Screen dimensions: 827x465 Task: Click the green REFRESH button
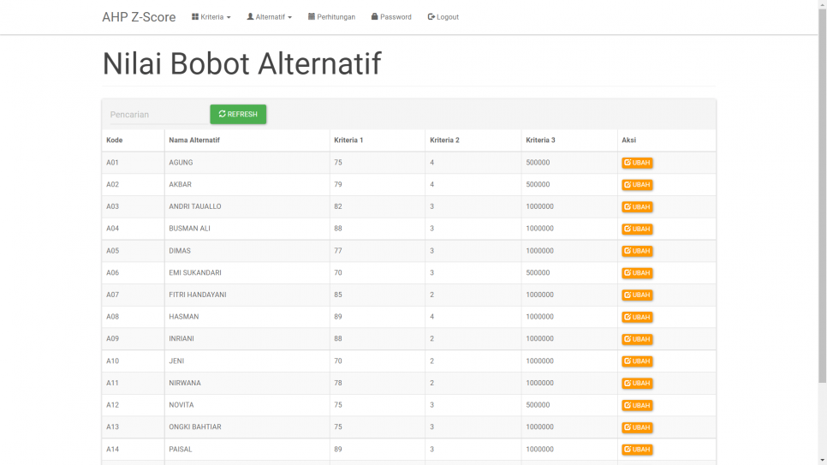(238, 114)
